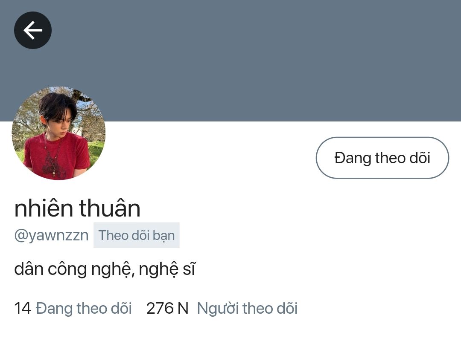Click the @yawnzzn username handle
The height and width of the screenshot is (338, 461).
(52, 235)
